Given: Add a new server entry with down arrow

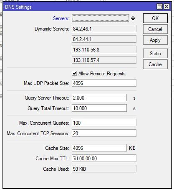Looking at the screenshot, I should 133,20.
